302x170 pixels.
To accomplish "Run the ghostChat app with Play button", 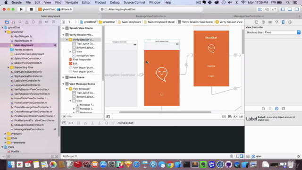I will pyautogui.click(x=21, y=9).
